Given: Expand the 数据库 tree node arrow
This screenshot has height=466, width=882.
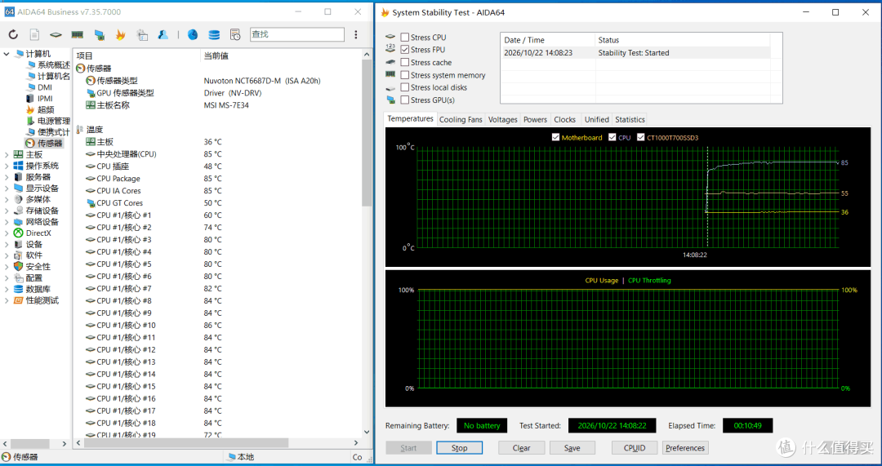Looking at the screenshot, I should pyautogui.click(x=7, y=289).
